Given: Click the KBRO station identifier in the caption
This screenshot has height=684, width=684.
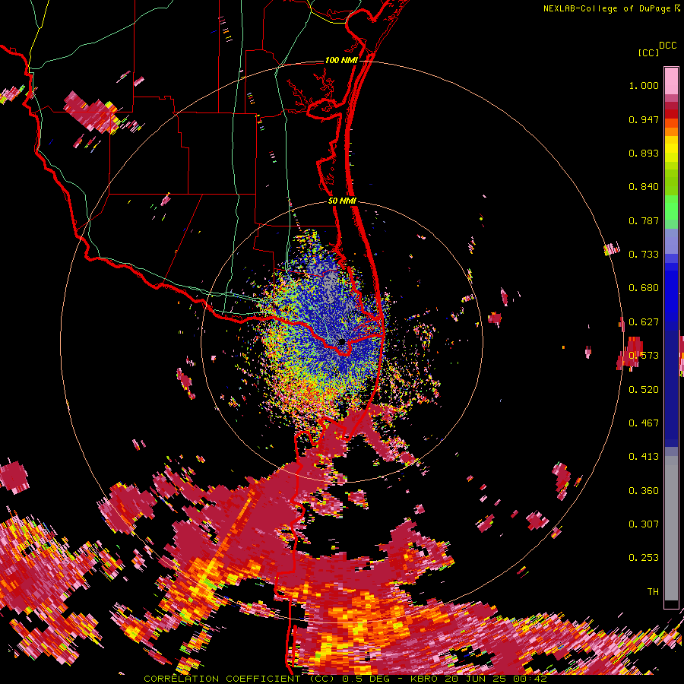Looking at the screenshot, I should click(x=423, y=679).
